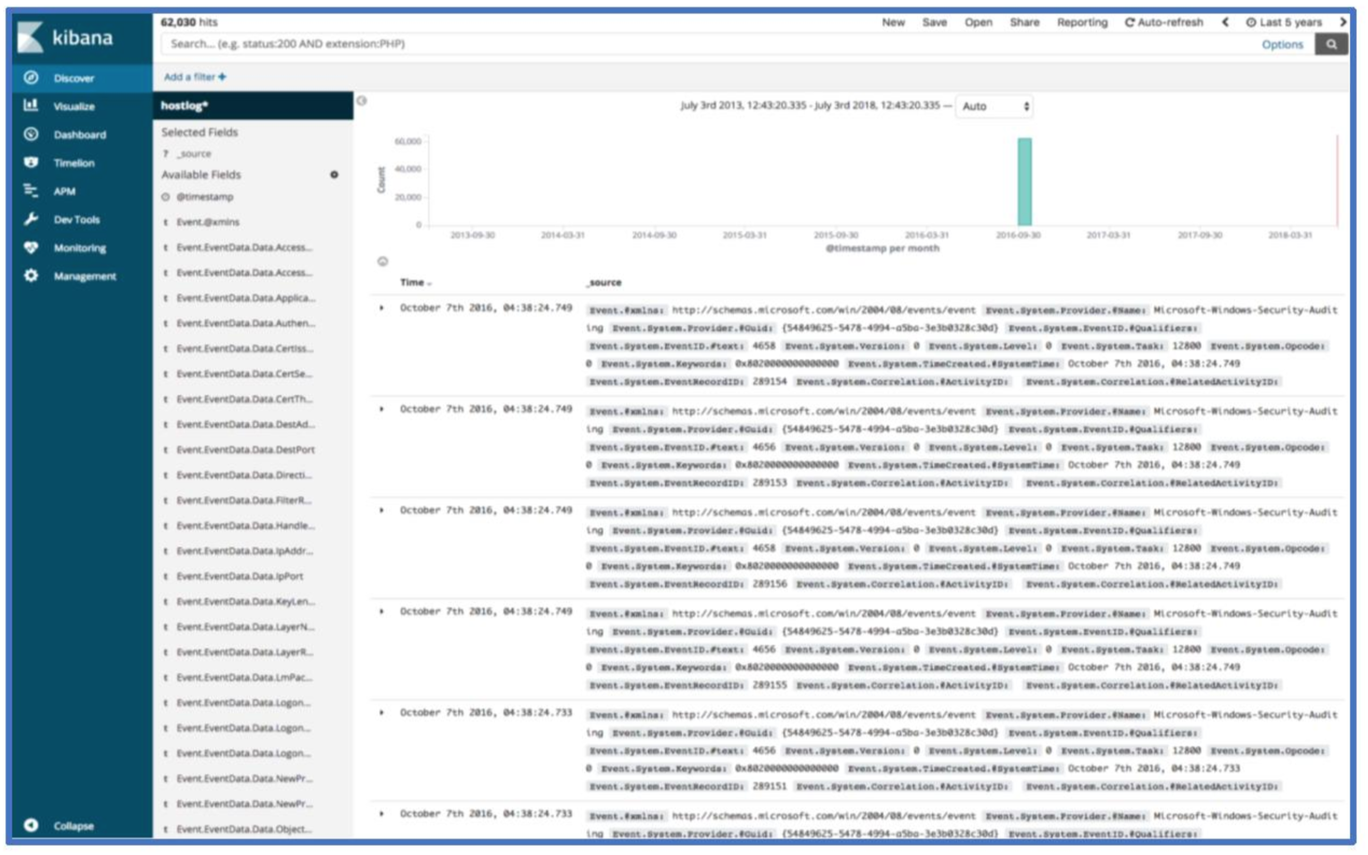Click Reporting in top menu
Viewport: 1368px width, 855px height.
(1082, 23)
